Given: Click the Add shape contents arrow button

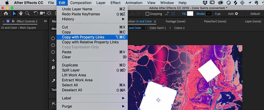Looking at the screenshot, I should click(236, 14).
